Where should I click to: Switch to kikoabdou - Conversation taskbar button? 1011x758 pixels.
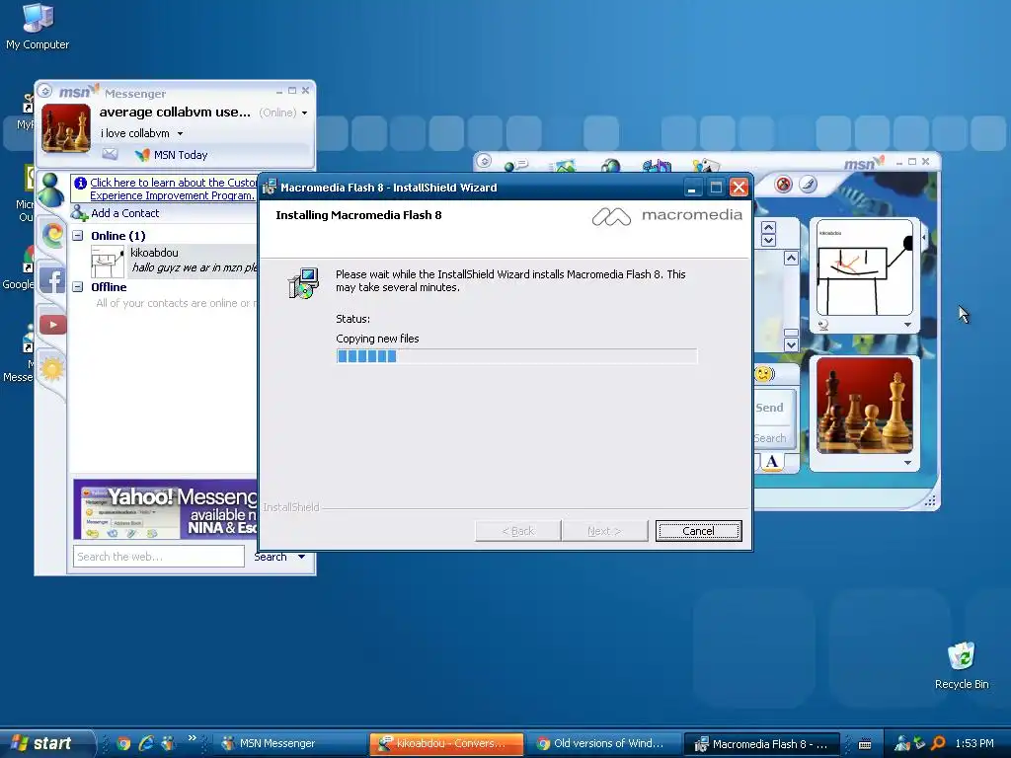click(x=446, y=744)
